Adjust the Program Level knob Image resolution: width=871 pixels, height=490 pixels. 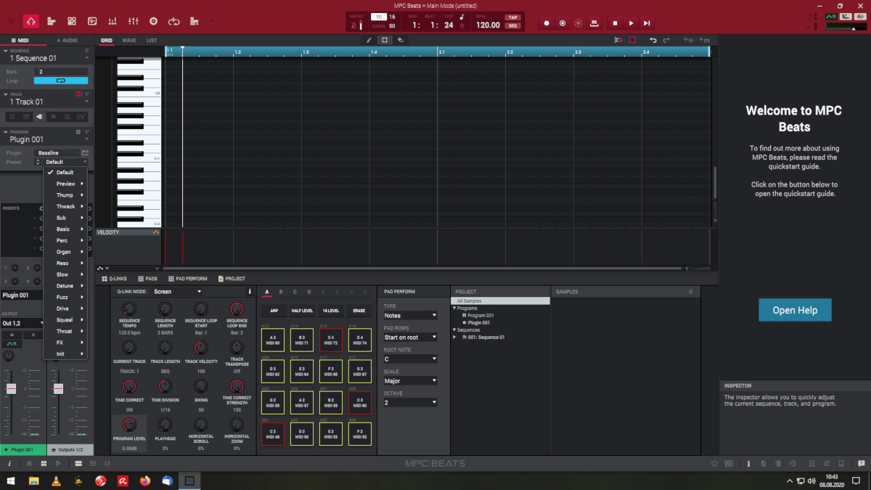[129, 425]
